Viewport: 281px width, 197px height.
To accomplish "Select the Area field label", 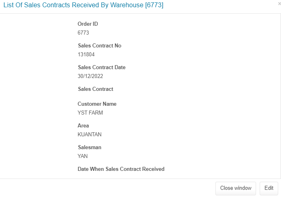I will [x=83, y=125].
